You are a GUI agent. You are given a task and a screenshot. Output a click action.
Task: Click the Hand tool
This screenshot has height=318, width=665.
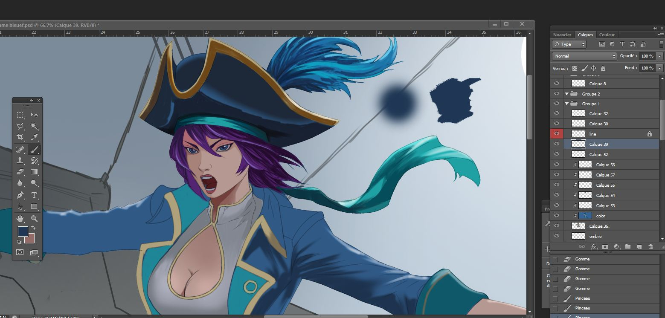(x=20, y=219)
